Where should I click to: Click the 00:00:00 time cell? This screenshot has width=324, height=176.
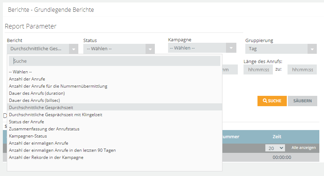(x=282, y=157)
